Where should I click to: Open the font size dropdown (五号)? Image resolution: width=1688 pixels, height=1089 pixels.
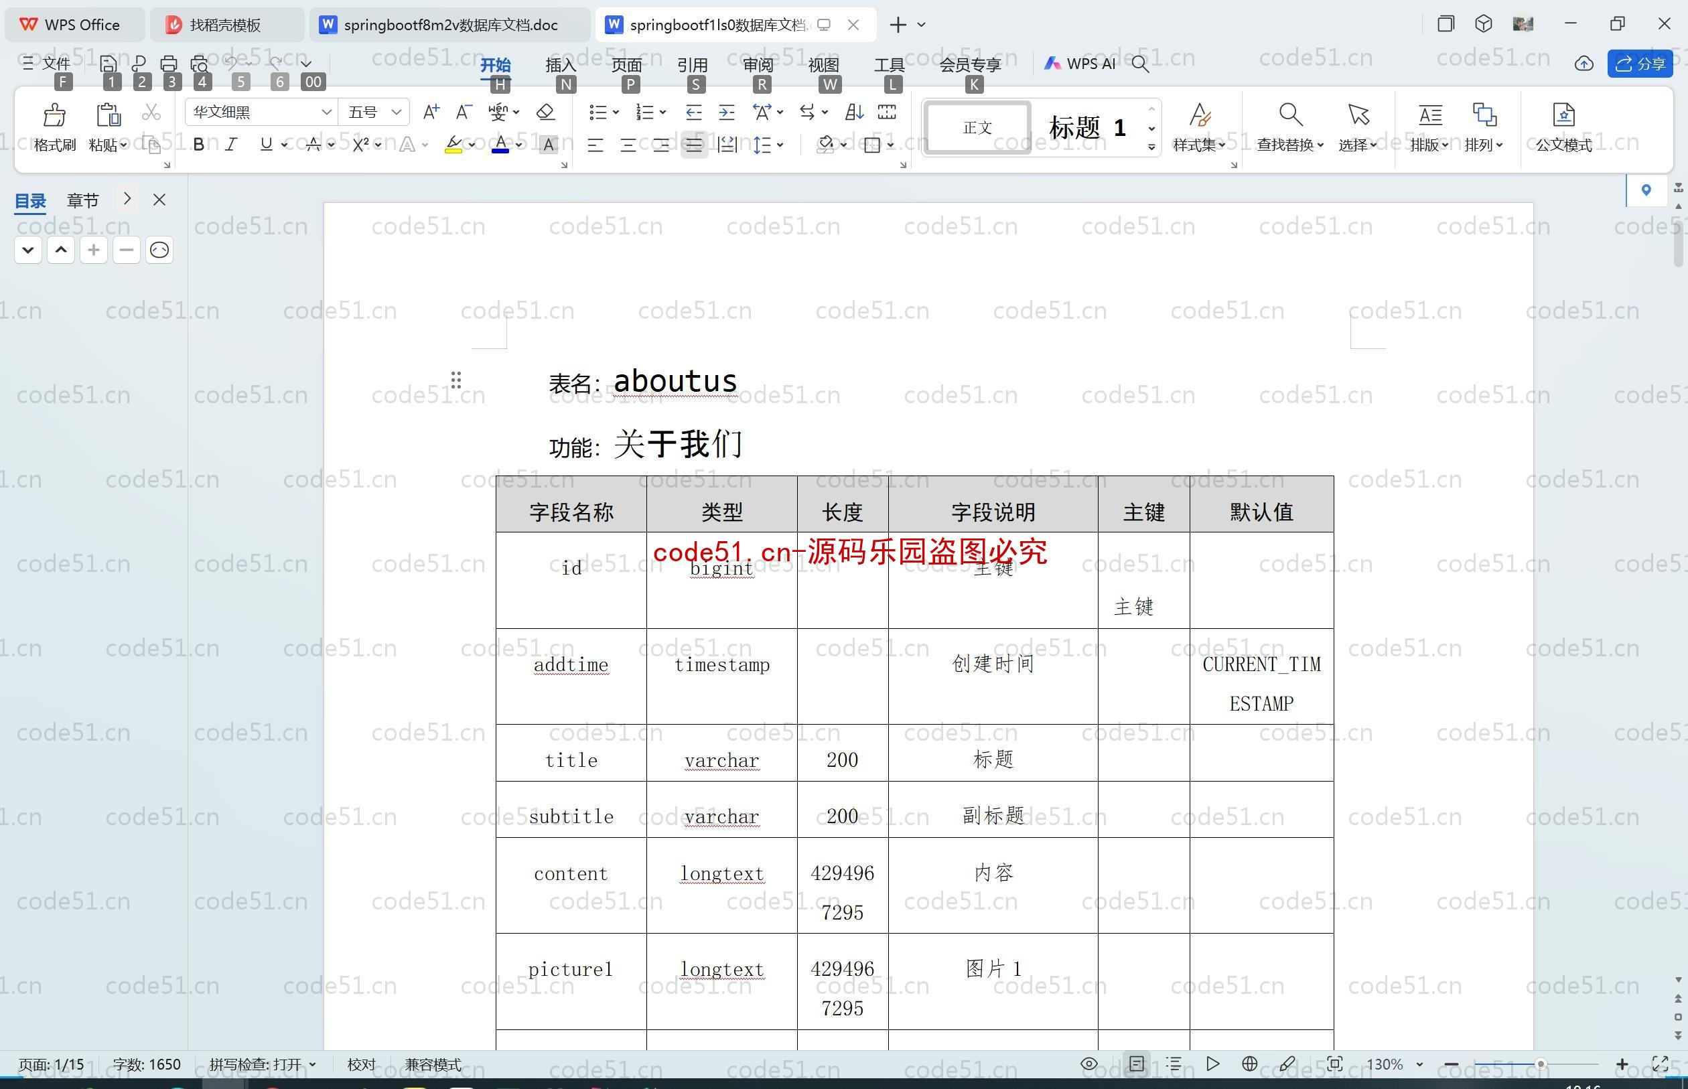(x=397, y=112)
